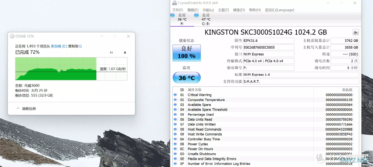Click the status dot for Data Units Read
The width and height of the screenshot is (373, 167).
pyautogui.click(x=175, y=119)
